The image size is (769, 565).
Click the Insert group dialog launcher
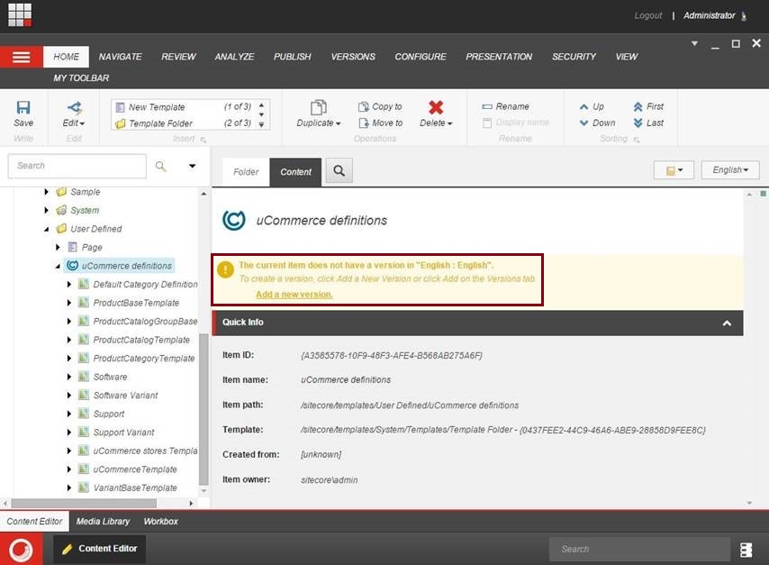203,140
